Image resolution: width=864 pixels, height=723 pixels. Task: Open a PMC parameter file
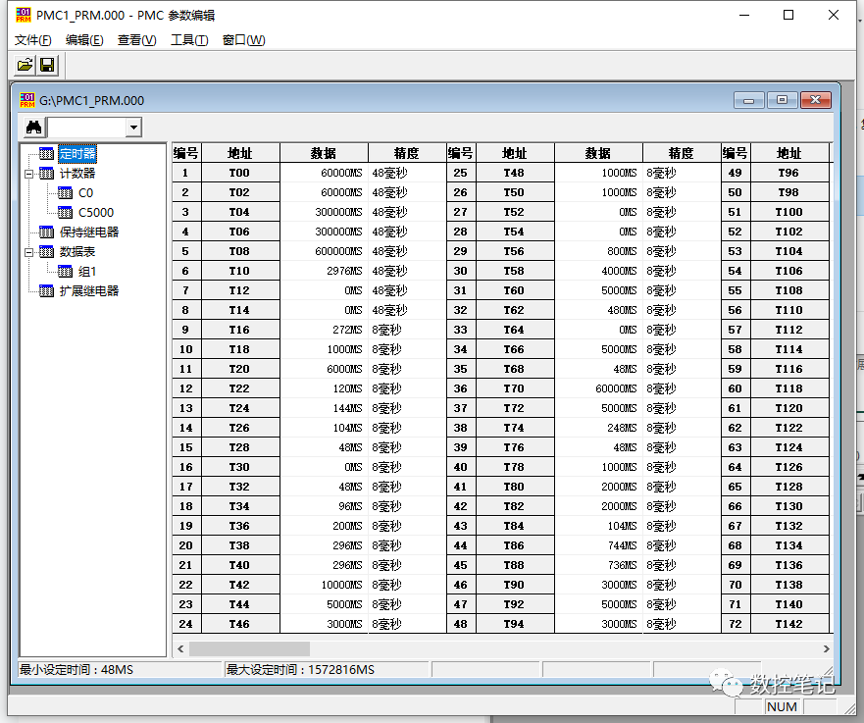[24, 64]
